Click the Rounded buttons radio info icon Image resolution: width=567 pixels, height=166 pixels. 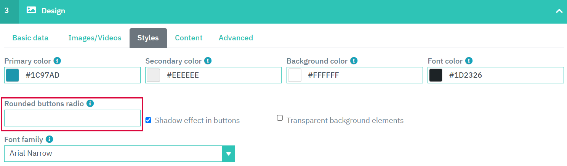point(90,104)
